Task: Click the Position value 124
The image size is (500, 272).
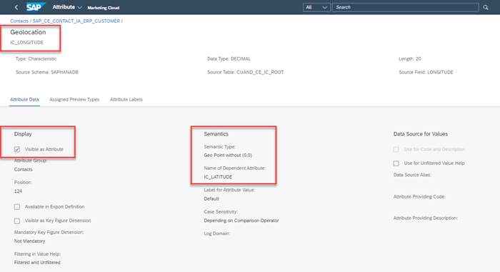Action: [x=18, y=191]
